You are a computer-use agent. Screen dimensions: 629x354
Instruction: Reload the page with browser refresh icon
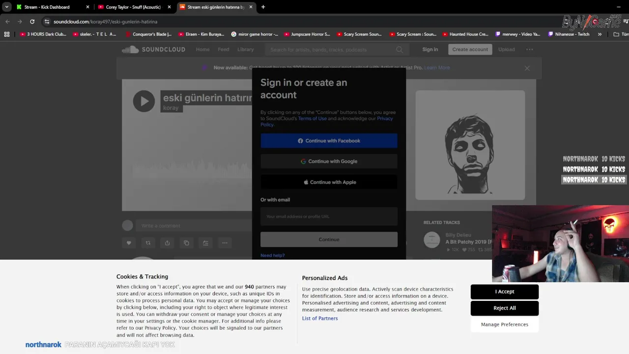point(32,22)
